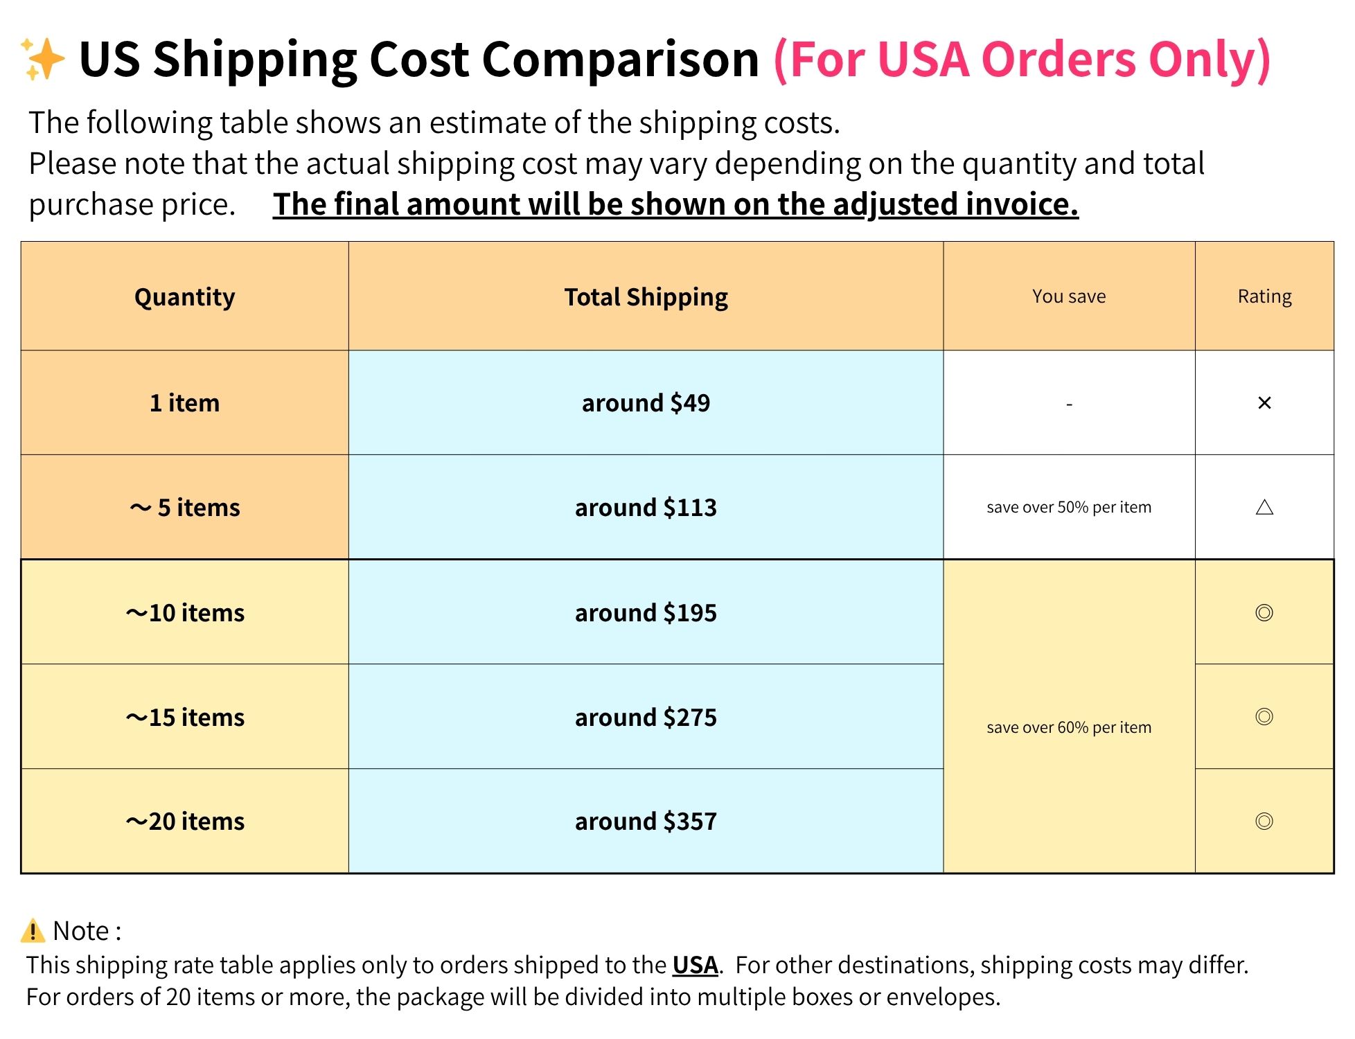Click the save over 50% per item cell

1069,508
